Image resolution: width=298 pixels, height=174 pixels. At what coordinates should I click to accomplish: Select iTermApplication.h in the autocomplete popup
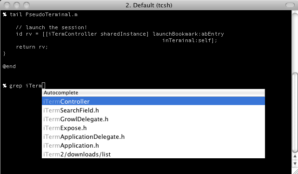coord(153,145)
